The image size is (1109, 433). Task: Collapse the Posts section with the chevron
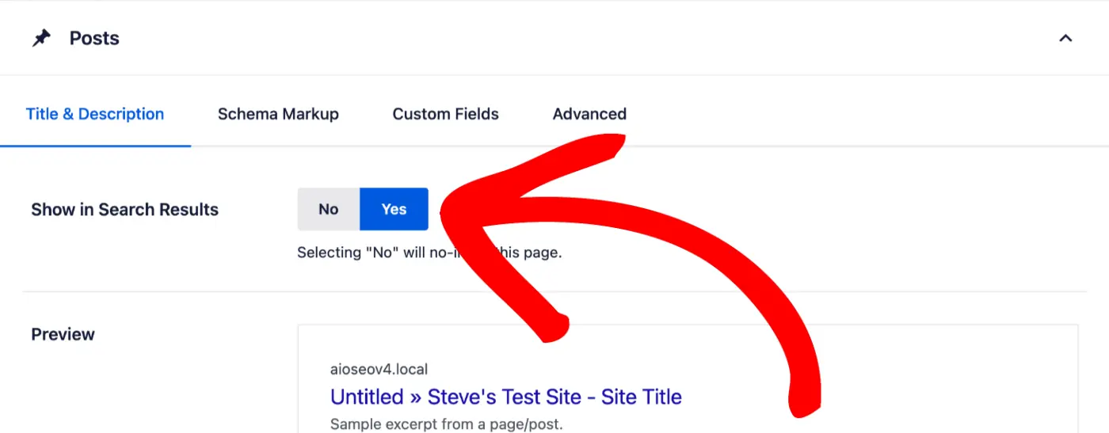pos(1065,38)
